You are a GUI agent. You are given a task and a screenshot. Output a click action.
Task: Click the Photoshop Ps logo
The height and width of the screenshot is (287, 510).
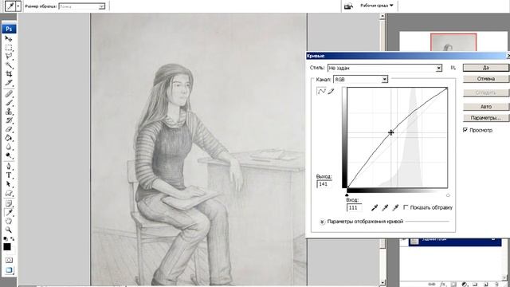[9, 29]
